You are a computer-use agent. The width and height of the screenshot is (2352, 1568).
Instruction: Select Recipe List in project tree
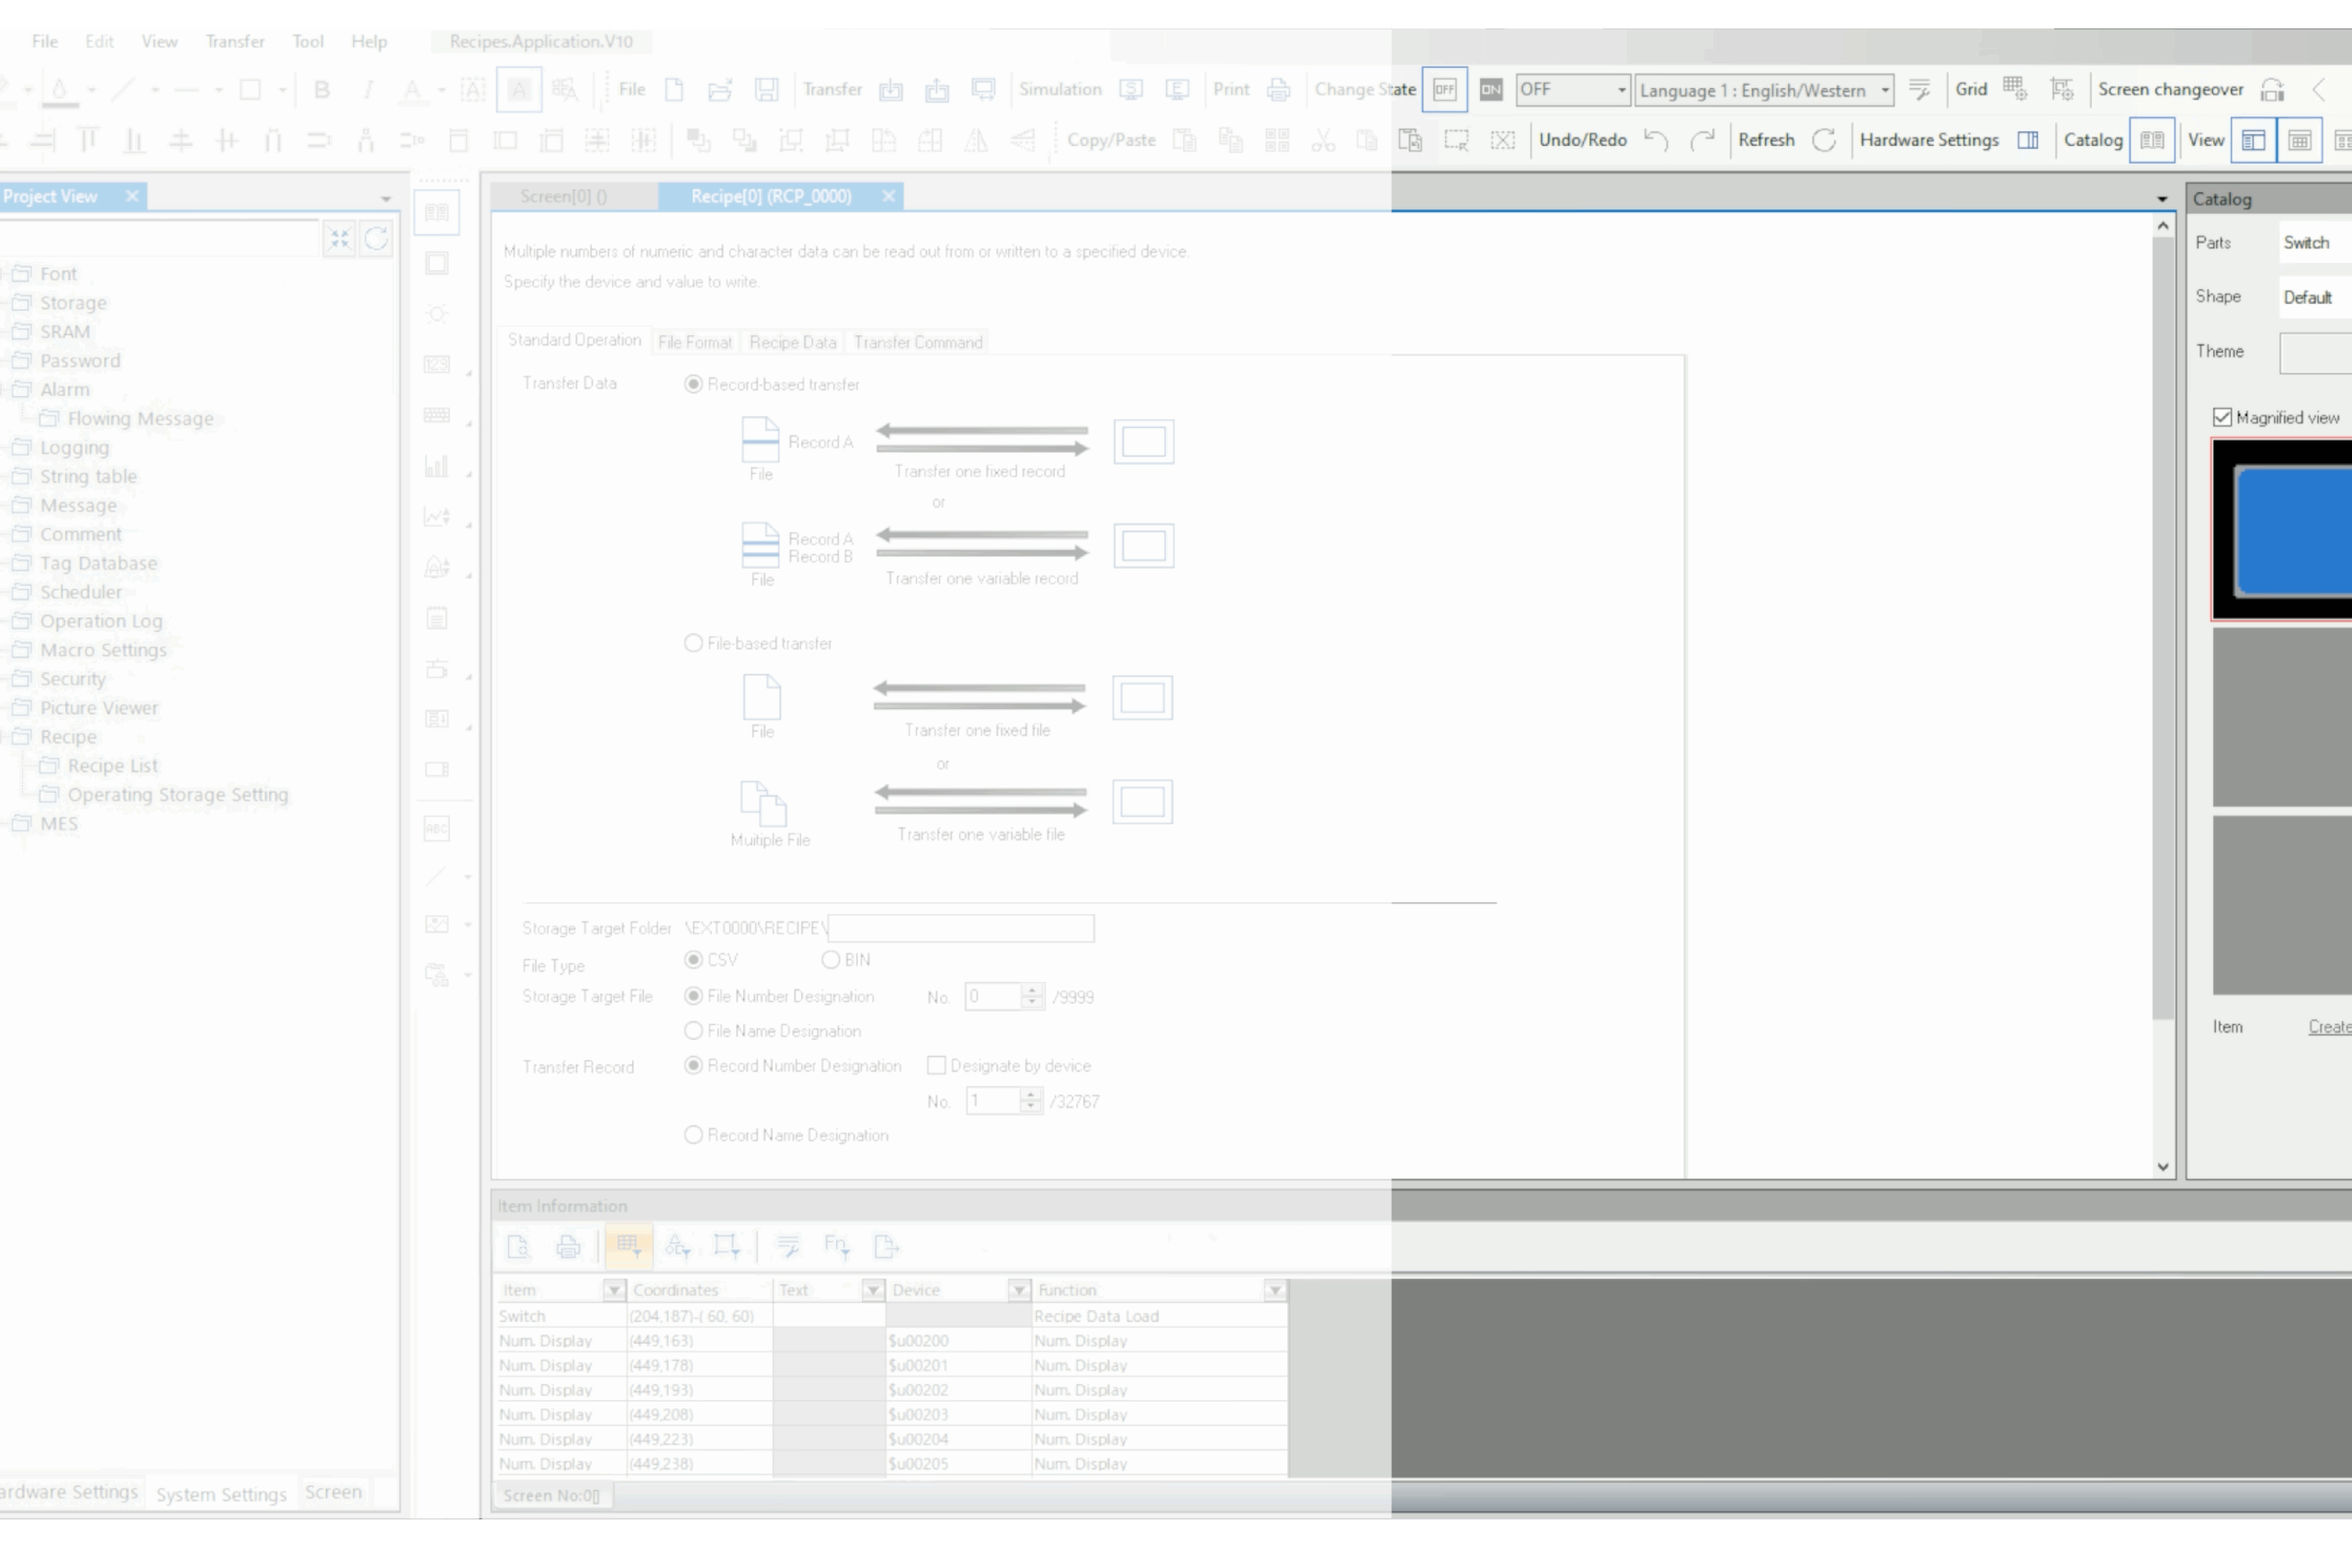coord(113,766)
